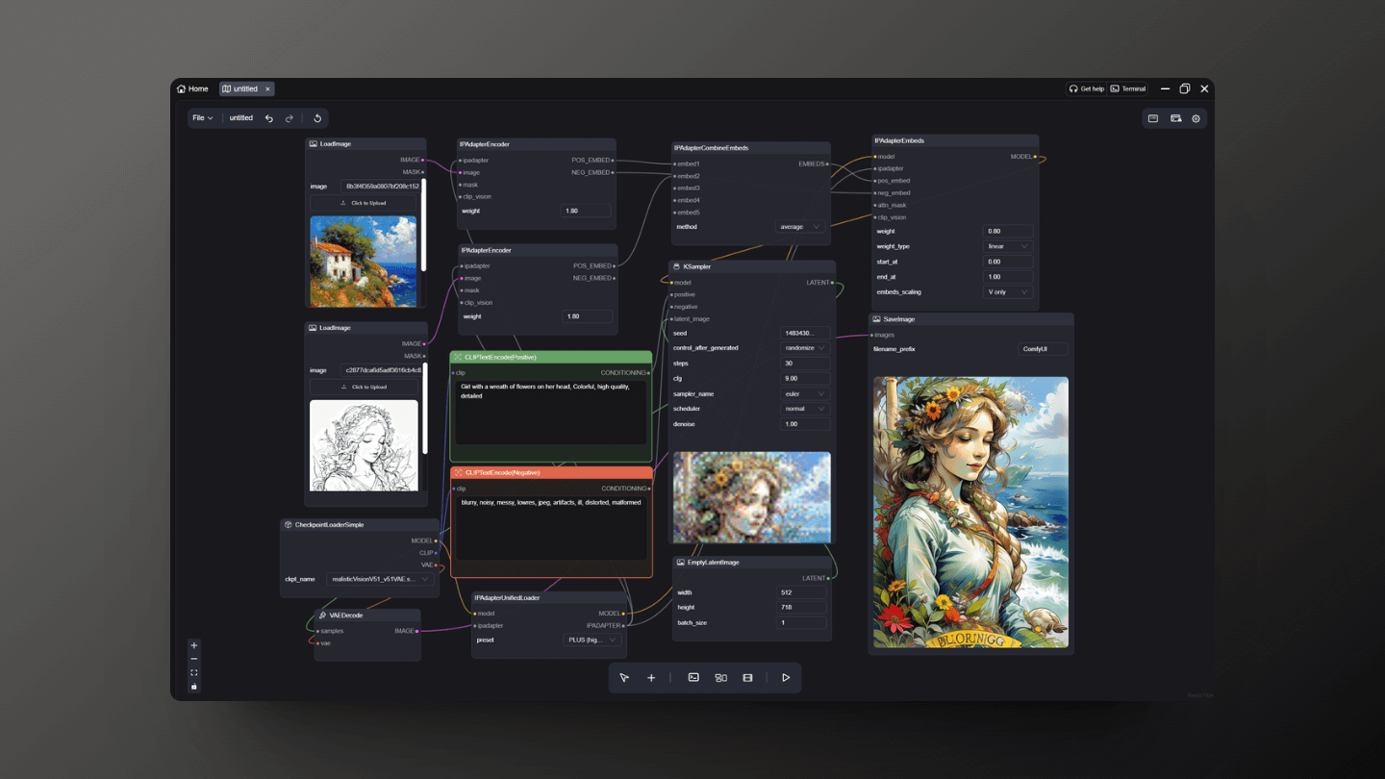Open the Terminal from the title bar
This screenshot has width=1385, height=779.
pos(1128,88)
